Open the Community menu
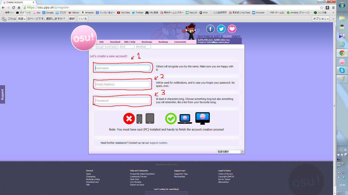Viewport: 348px width, 195px height. 180,42
